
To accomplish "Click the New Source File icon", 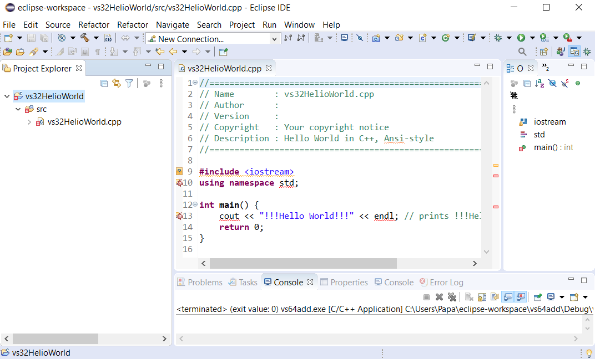I will tap(422, 38).
